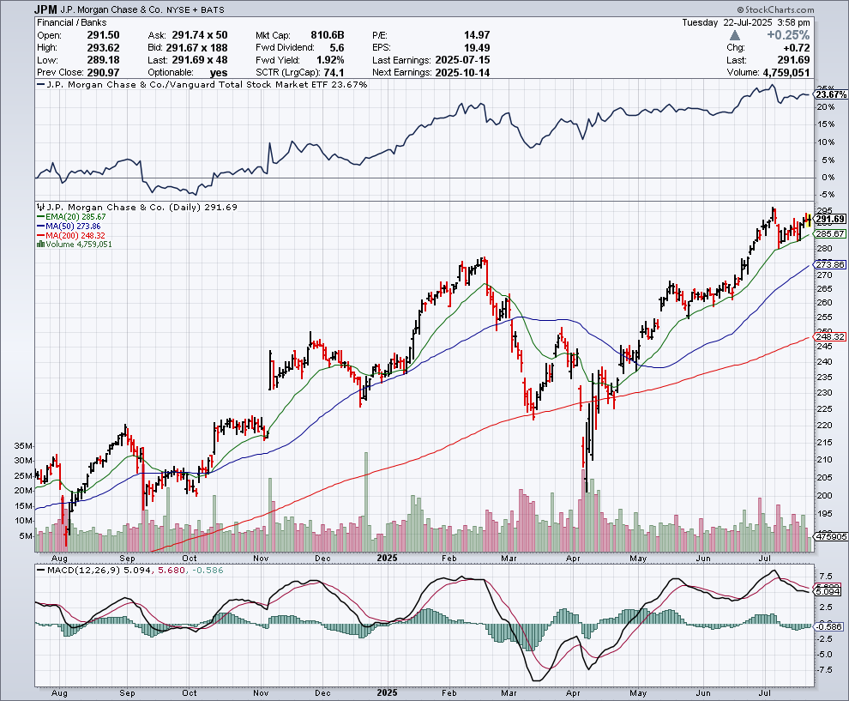Click the 7.5 label on the MACD axis
Screen dimensions: 849x701
coord(826,576)
